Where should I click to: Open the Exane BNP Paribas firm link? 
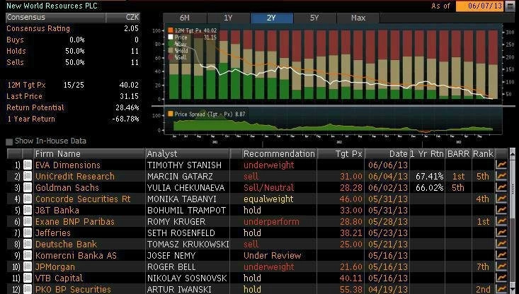(75, 221)
